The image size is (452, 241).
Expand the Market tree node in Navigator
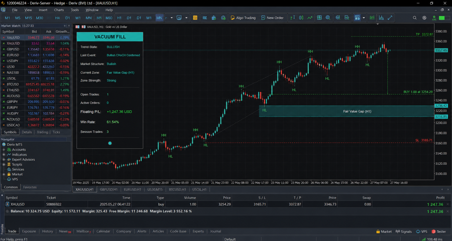coord(4,174)
